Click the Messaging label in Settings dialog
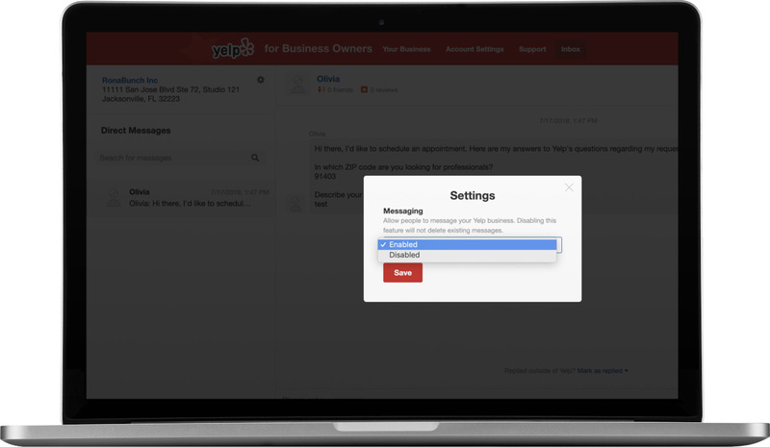 (x=402, y=211)
